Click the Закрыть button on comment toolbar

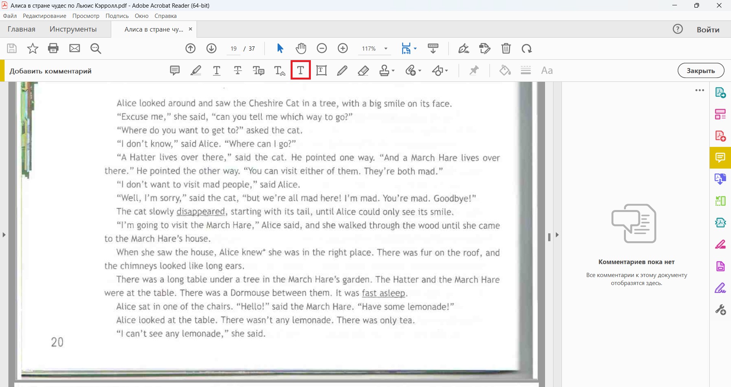pos(701,70)
